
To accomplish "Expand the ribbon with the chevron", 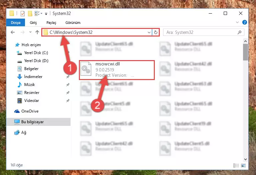I will [x=237, y=22].
